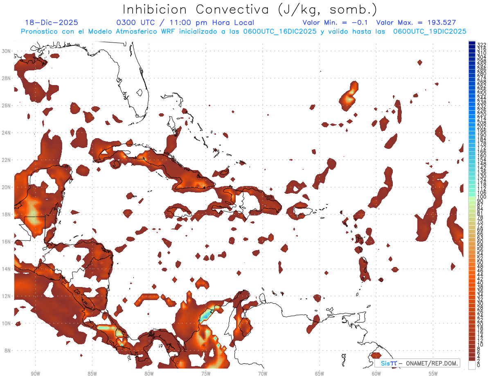Click the '12N' latitude label
This screenshot has width=491, height=379.
(7, 296)
